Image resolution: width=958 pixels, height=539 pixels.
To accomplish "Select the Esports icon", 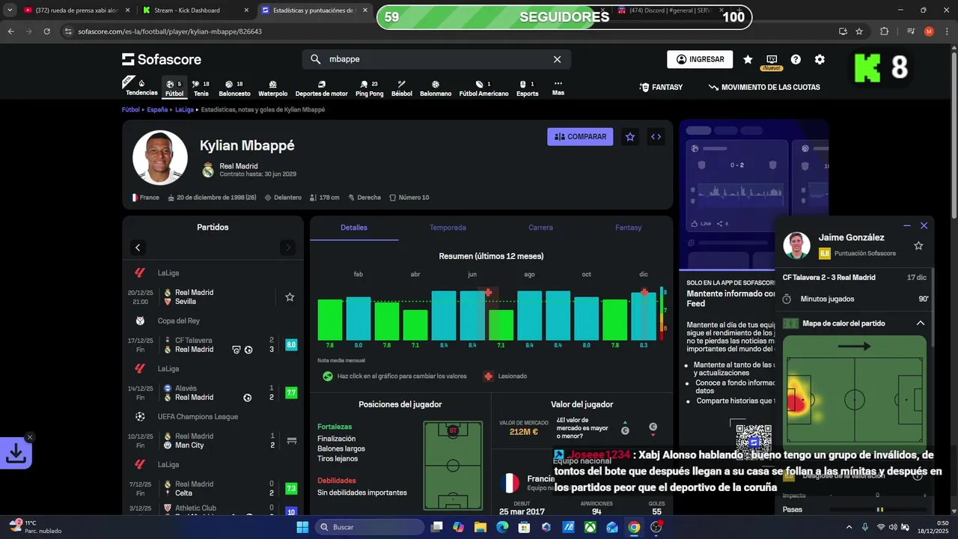I will pyautogui.click(x=527, y=88).
